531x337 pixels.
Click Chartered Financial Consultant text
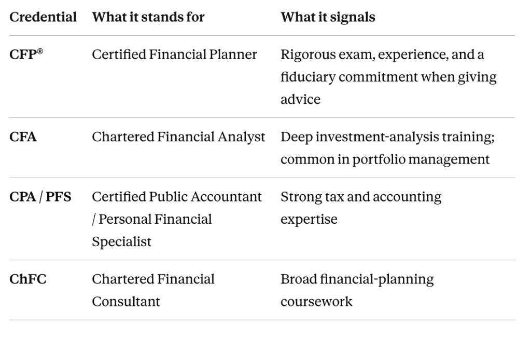[x=153, y=290]
